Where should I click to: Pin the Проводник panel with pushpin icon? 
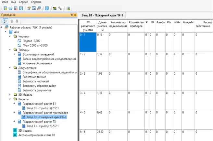[x=71, y=15]
